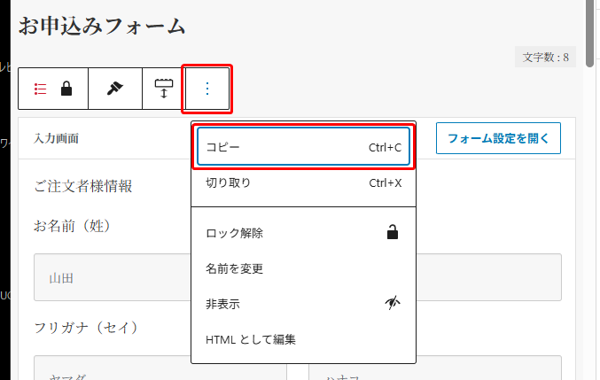Select ロック解除 menu entry
This screenshot has width=600, height=380.
[303, 233]
